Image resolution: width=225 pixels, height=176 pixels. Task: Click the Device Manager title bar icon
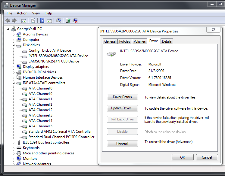(6, 5)
